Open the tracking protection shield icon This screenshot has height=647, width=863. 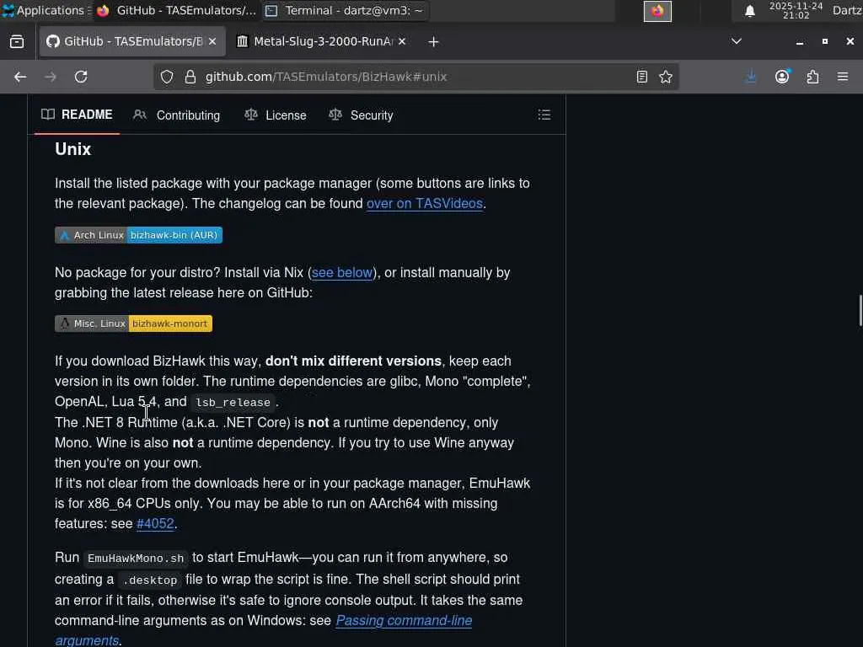pyautogui.click(x=167, y=77)
